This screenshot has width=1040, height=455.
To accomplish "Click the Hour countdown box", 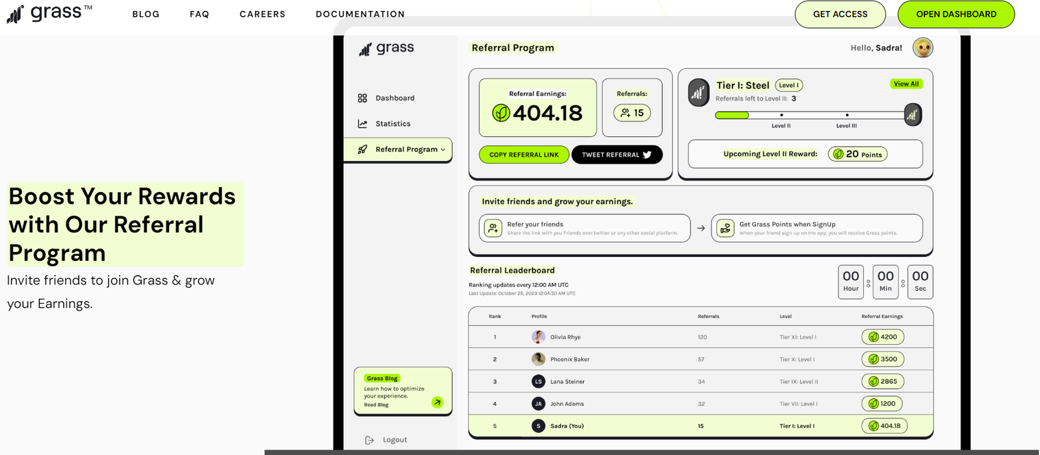I will pyautogui.click(x=851, y=282).
